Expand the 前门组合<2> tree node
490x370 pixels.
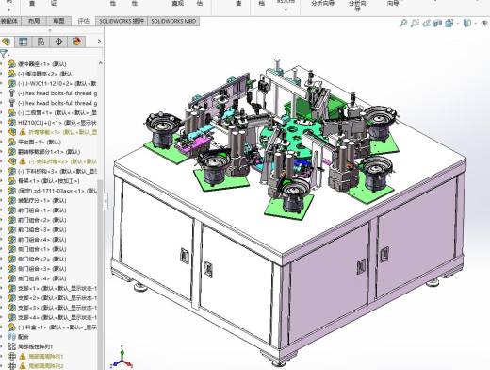2,220
